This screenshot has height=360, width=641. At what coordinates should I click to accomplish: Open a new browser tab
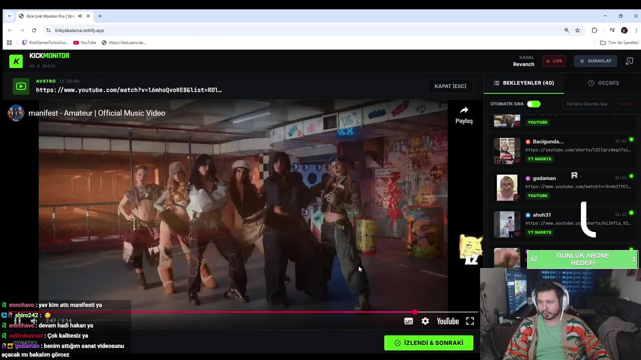point(100,16)
